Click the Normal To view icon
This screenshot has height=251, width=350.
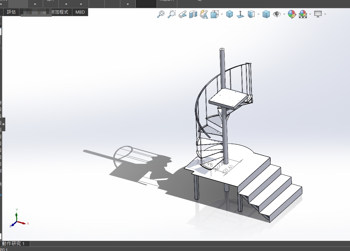point(241,14)
